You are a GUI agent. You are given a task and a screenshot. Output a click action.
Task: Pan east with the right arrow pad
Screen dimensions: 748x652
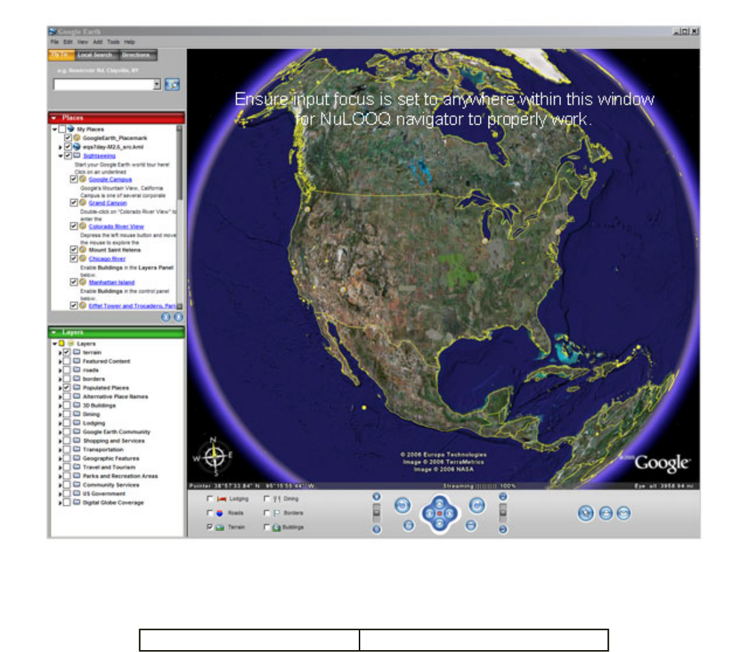[x=450, y=513]
